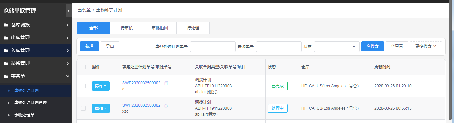Tick checkbox for row SWP2020032500003
Screen dimensions: 454x123
83,86
